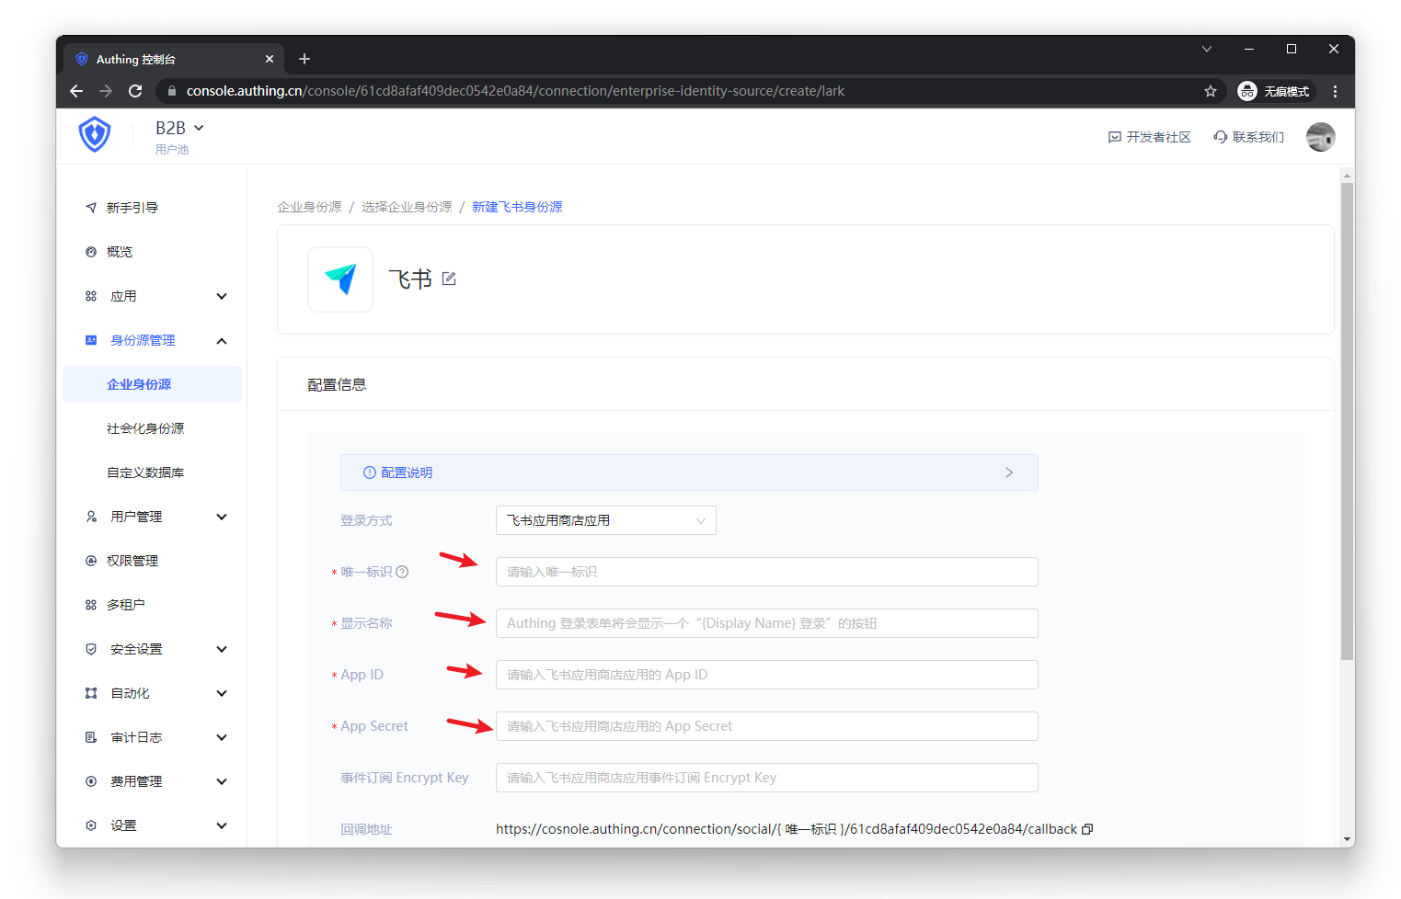Viewport: 1401px width, 899px height.
Task: Click the Authing shield logo
Action: [x=95, y=135]
